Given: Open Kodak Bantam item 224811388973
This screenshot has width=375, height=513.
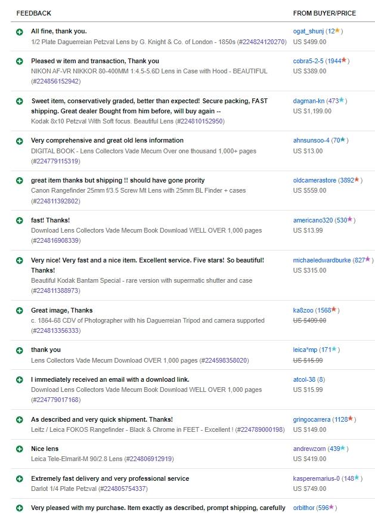Looking at the screenshot, I should tap(56, 291).
